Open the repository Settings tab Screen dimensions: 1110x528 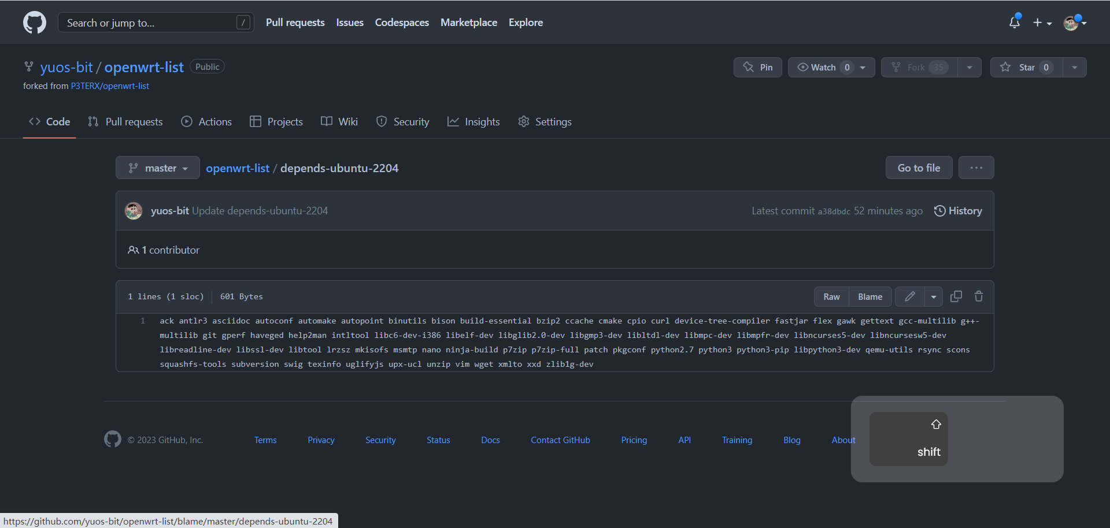(545, 122)
